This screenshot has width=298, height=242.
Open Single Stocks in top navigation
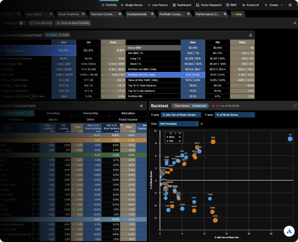(x=132, y=5)
